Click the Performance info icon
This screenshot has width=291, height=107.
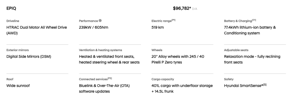100,21
